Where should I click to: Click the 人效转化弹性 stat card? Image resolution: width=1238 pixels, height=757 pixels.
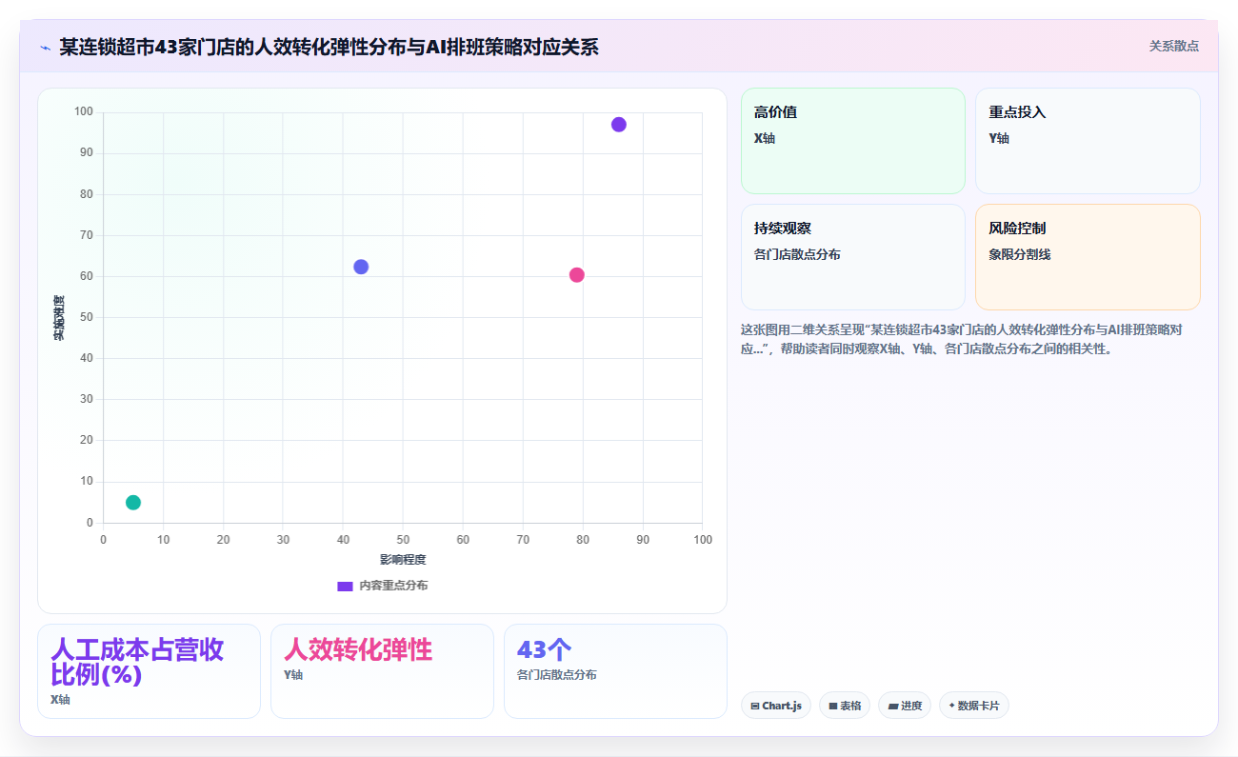[382, 671]
